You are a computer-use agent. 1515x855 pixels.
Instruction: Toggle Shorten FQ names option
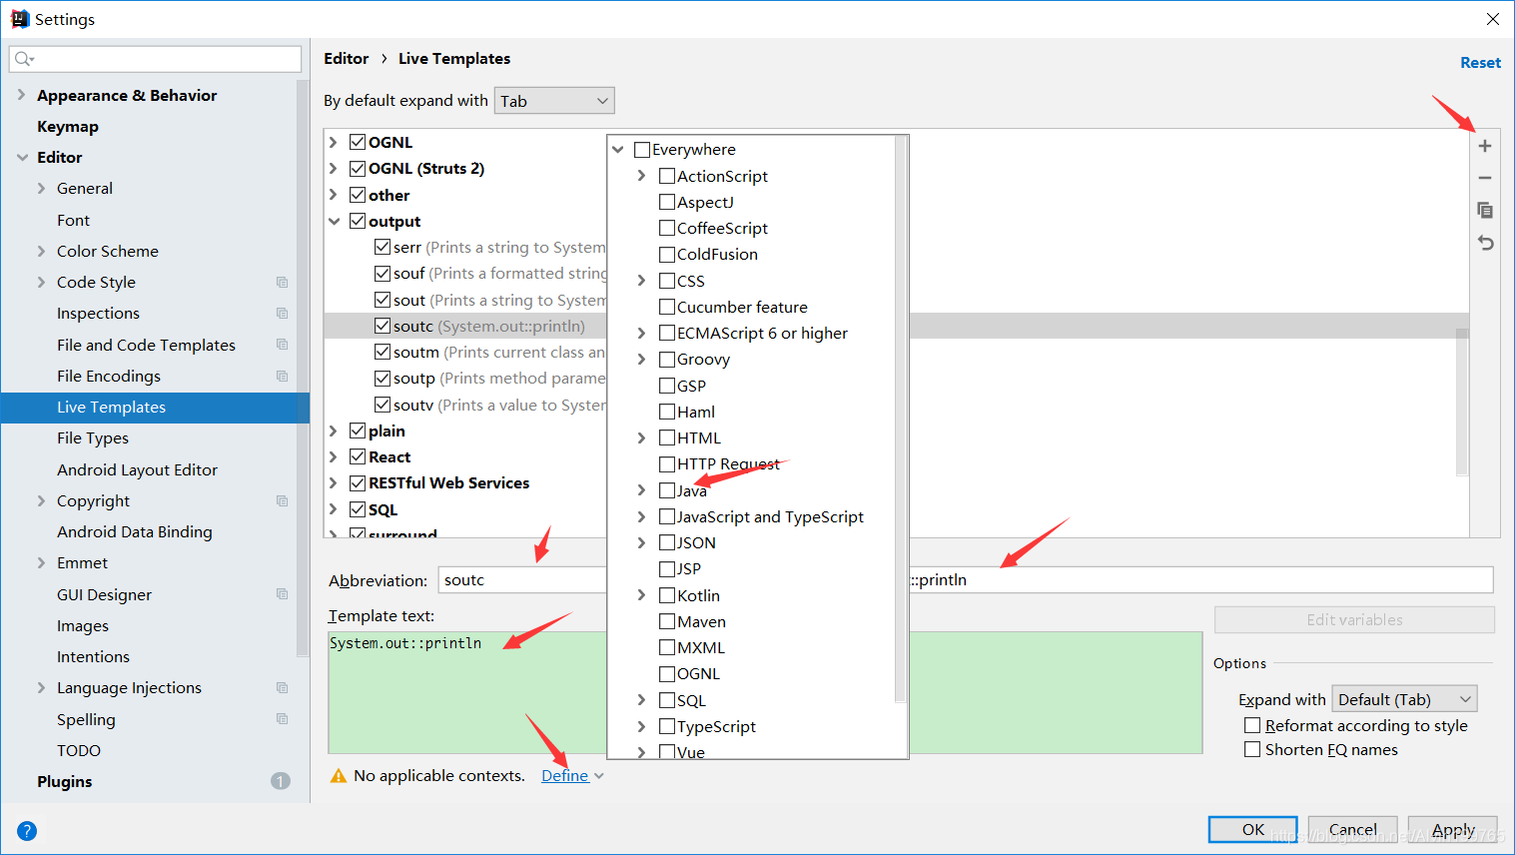click(1252, 749)
